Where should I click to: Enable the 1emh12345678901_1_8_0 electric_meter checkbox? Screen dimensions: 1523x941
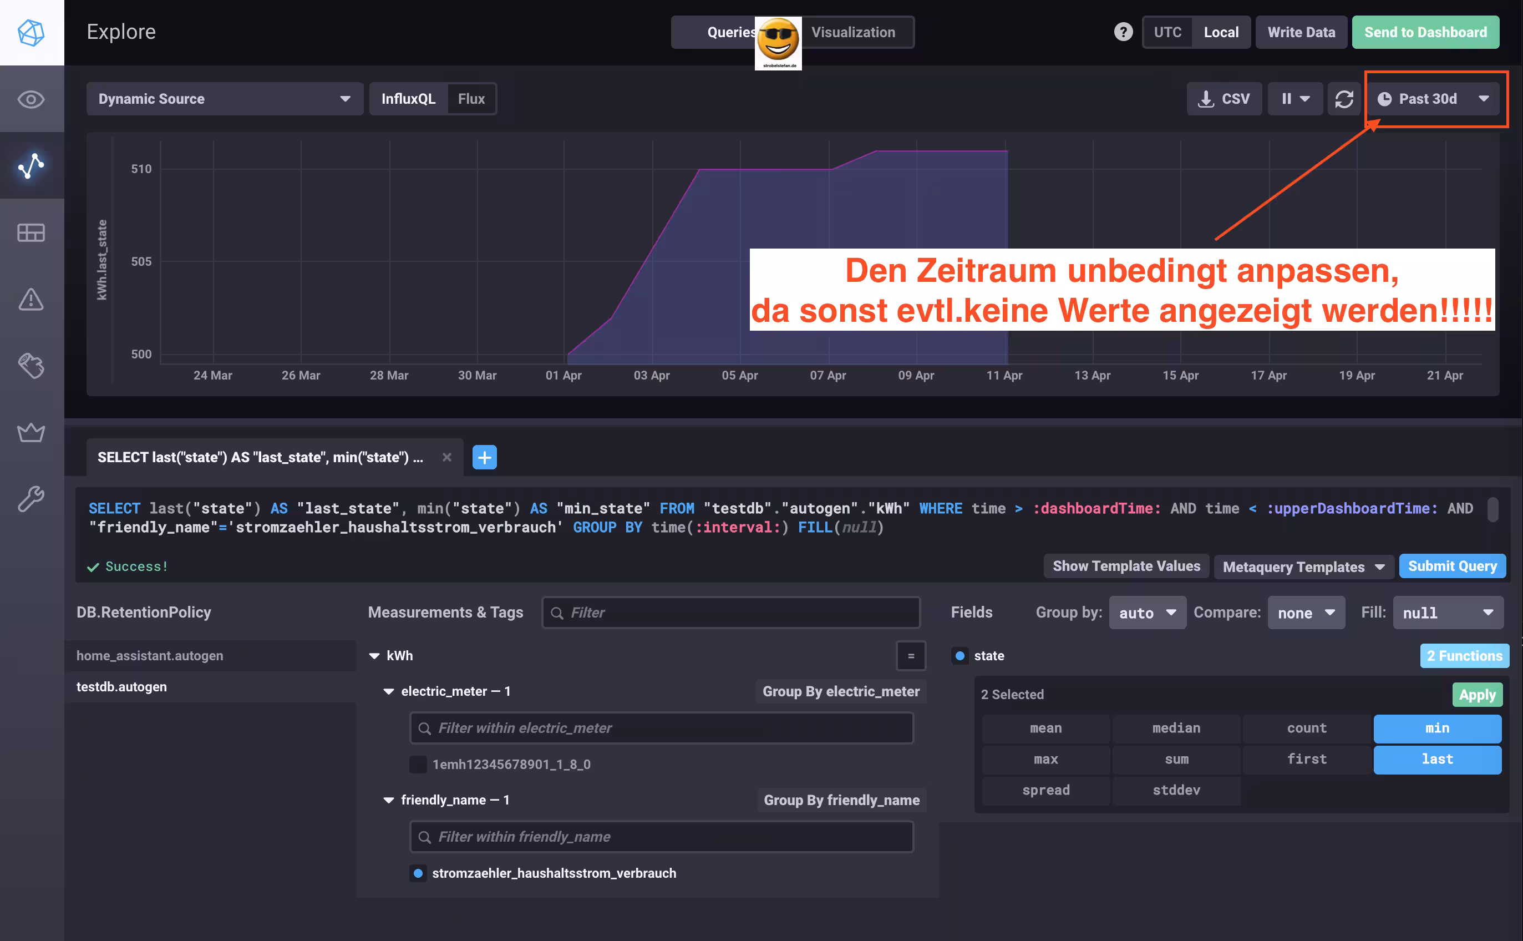418,764
